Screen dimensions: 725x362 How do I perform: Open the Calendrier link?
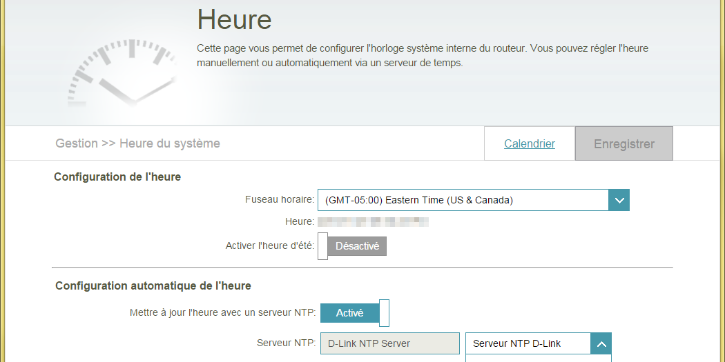tap(530, 143)
